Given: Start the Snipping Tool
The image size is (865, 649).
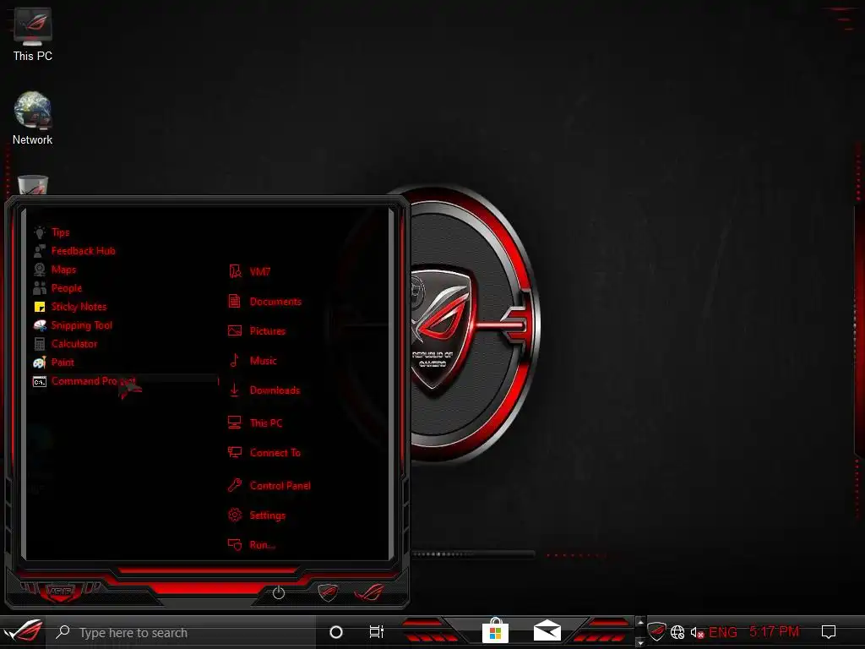Looking at the screenshot, I should pyautogui.click(x=73, y=325).
